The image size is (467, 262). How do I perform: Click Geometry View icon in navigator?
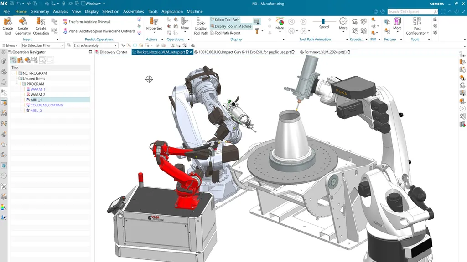(28, 60)
